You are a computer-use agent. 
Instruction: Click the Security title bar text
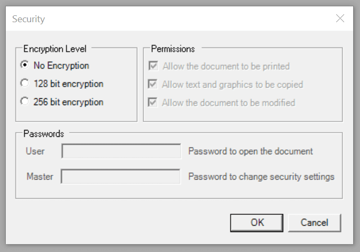point(29,19)
